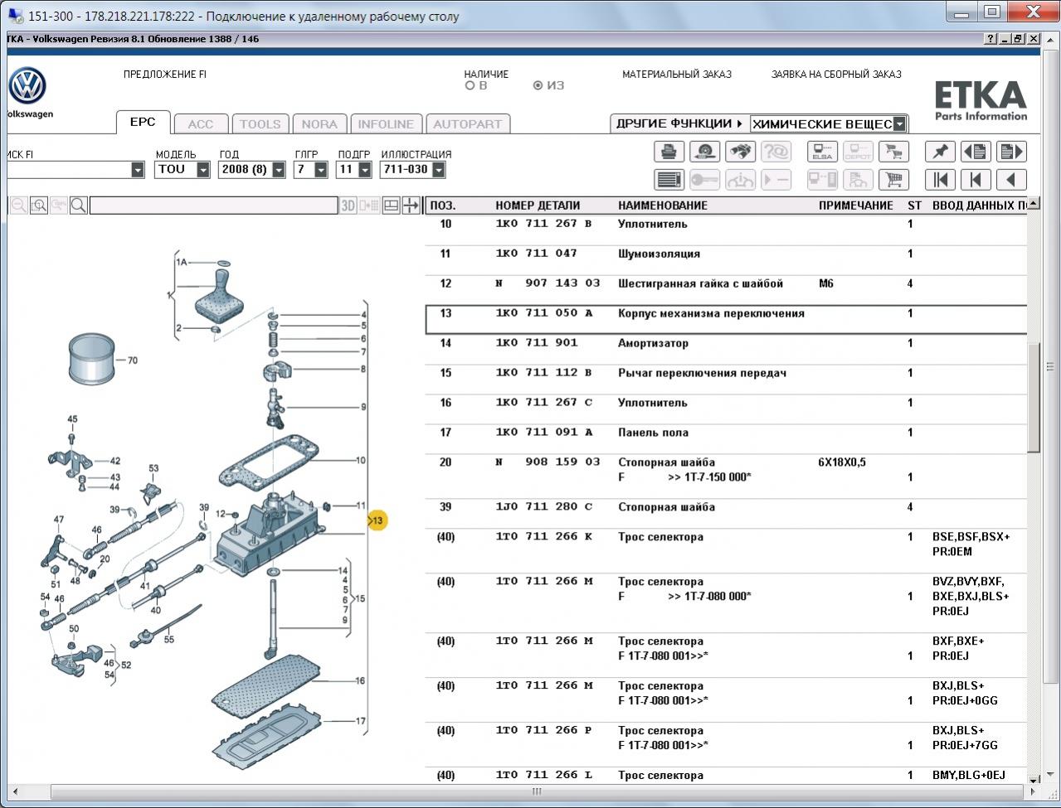Open the ПОДГР dropdown showing 11
Screen dimensions: 1061x808
[x=364, y=170]
